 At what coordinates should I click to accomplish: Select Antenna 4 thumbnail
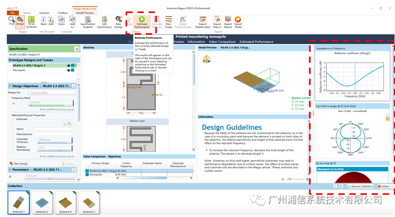(65, 202)
